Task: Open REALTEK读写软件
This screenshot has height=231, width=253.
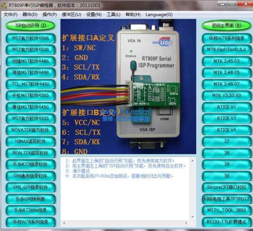Action: point(30,153)
